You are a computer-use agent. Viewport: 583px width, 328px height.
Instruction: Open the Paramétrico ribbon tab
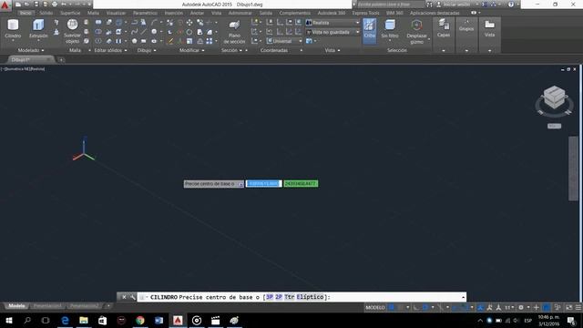tap(145, 13)
